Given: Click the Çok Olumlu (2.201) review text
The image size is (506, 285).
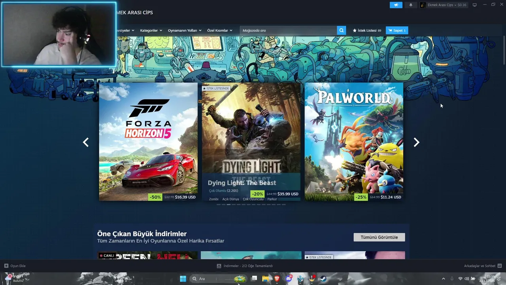Looking at the screenshot, I should (223, 191).
